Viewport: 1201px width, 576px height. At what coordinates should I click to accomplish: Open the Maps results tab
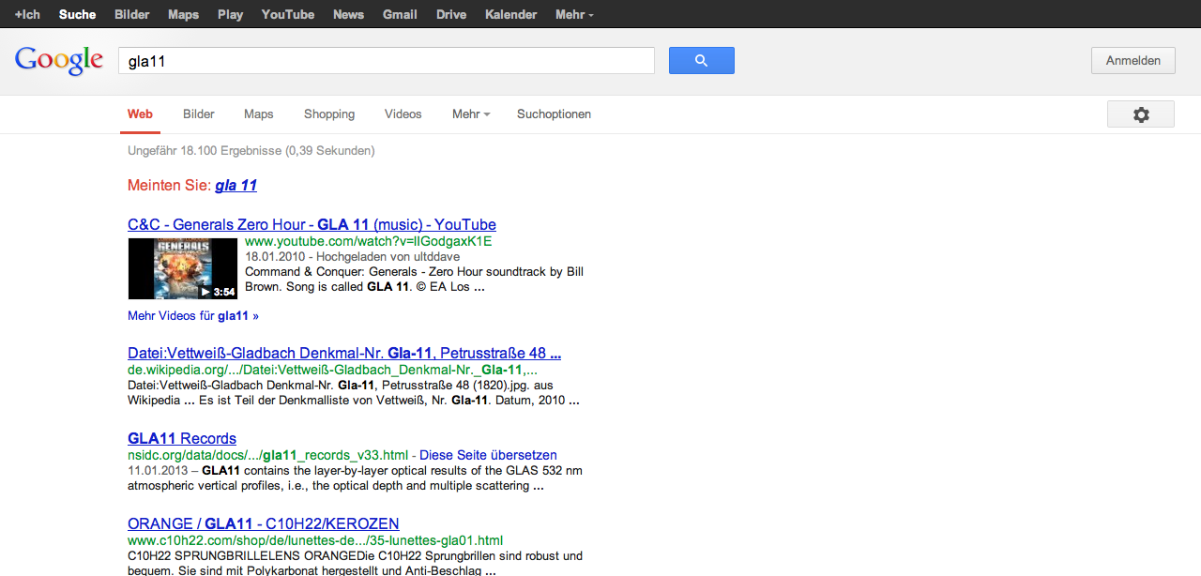coord(259,114)
